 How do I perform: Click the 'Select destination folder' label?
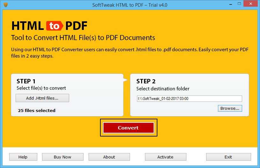pos(163,89)
